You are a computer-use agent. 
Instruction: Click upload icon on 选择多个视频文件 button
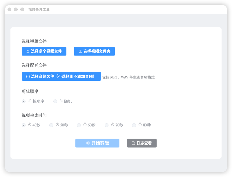pos(28,51)
